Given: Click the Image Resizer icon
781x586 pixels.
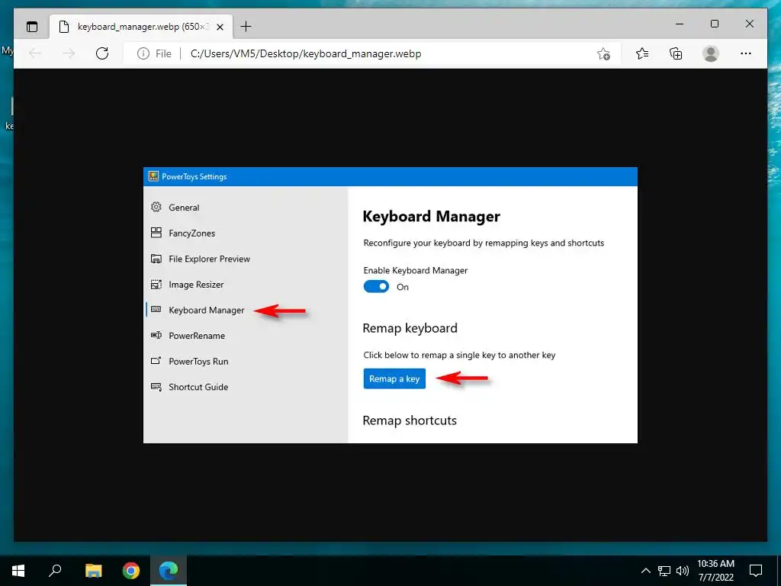Looking at the screenshot, I should (156, 284).
